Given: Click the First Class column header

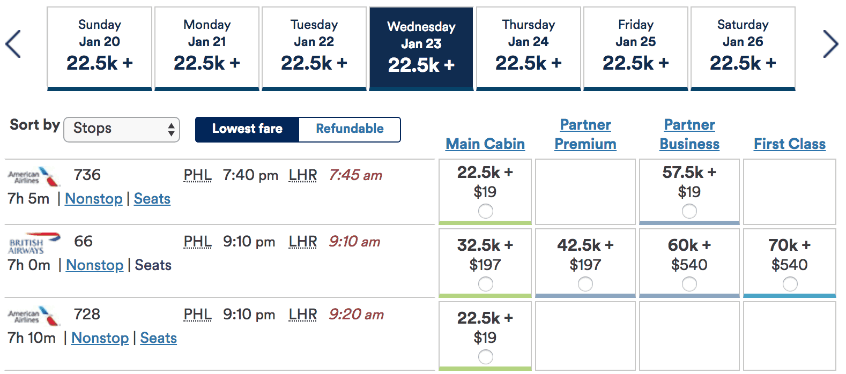Looking at the screenshot, I should pos(790,144).
